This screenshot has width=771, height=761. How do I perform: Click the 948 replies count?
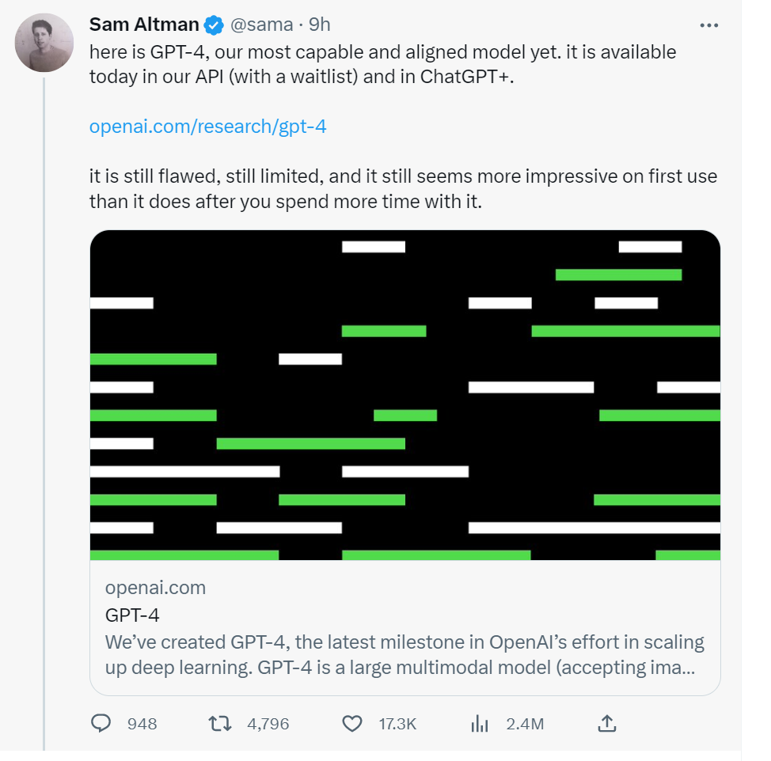(142, 724)
